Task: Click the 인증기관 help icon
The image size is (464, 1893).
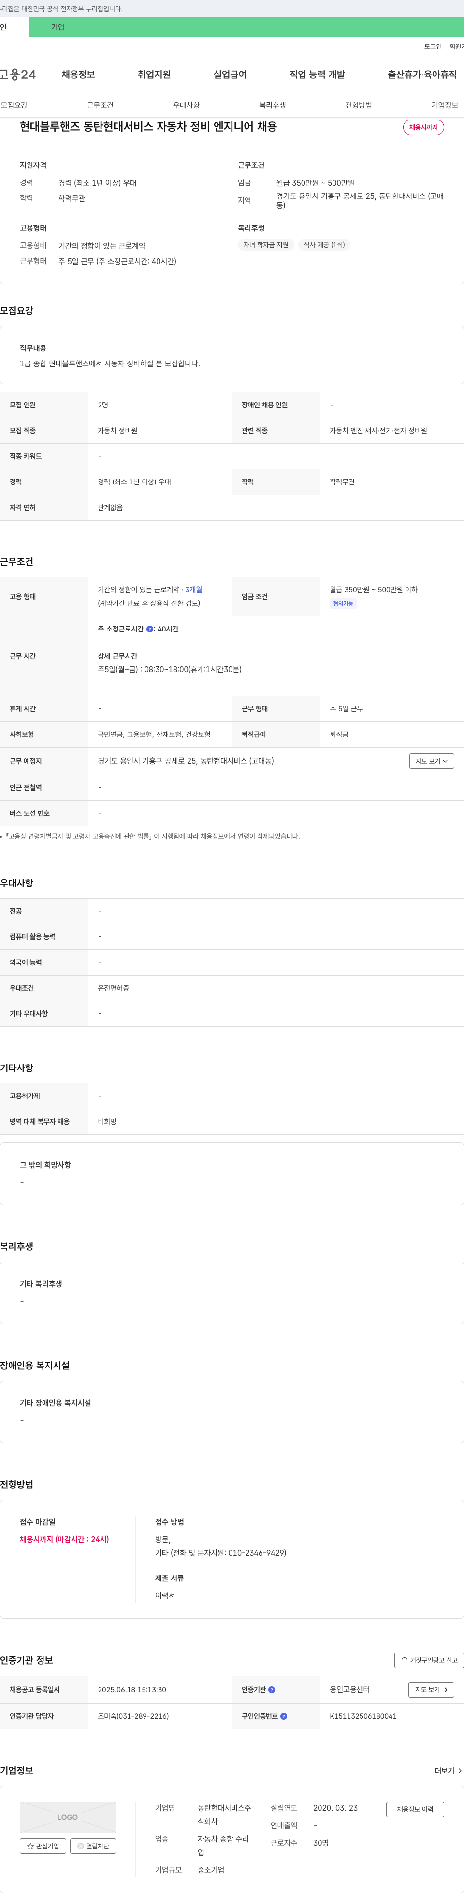Action: point(272,1689)
